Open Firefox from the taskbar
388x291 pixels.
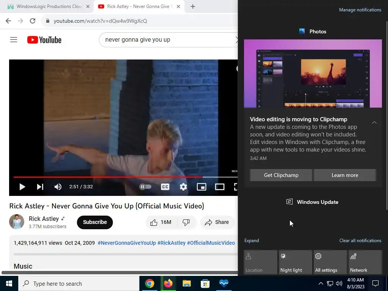pyautogui.click(x=168, y=283)
